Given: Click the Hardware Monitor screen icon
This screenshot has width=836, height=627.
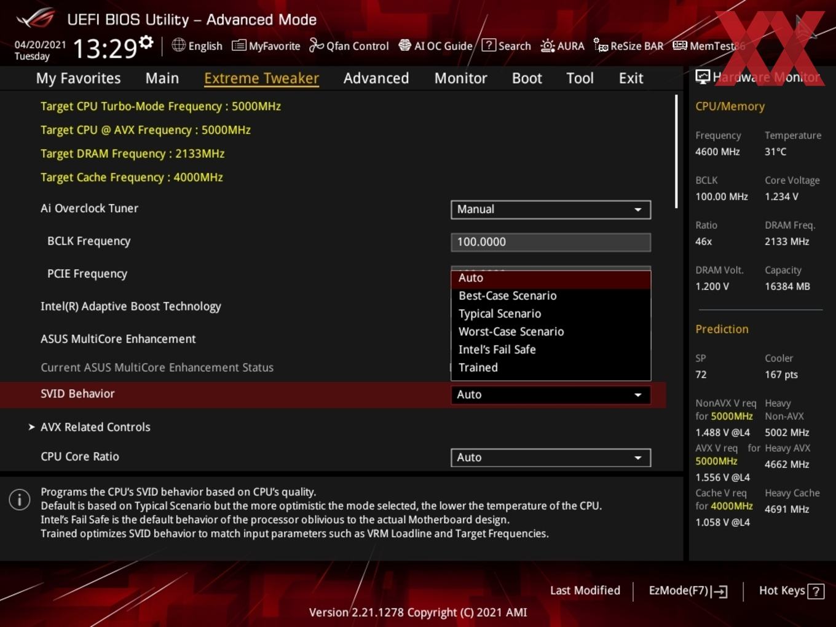Looking at the screenshot, I should click(703, 77).
